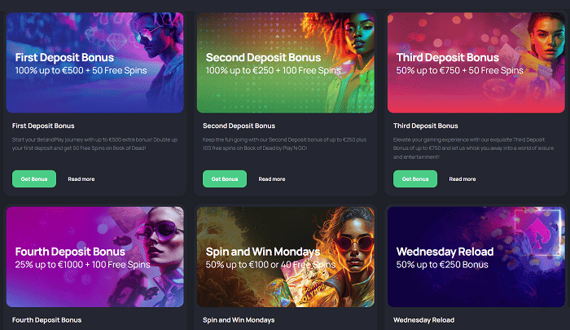Click Get Bonus for First Deposit Bonus
Viewport: 570px width, 330px height.
point(34,179)
